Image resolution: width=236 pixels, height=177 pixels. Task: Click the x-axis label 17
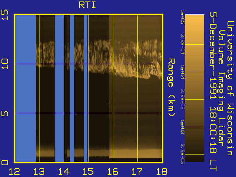click(x=137, y=171)
